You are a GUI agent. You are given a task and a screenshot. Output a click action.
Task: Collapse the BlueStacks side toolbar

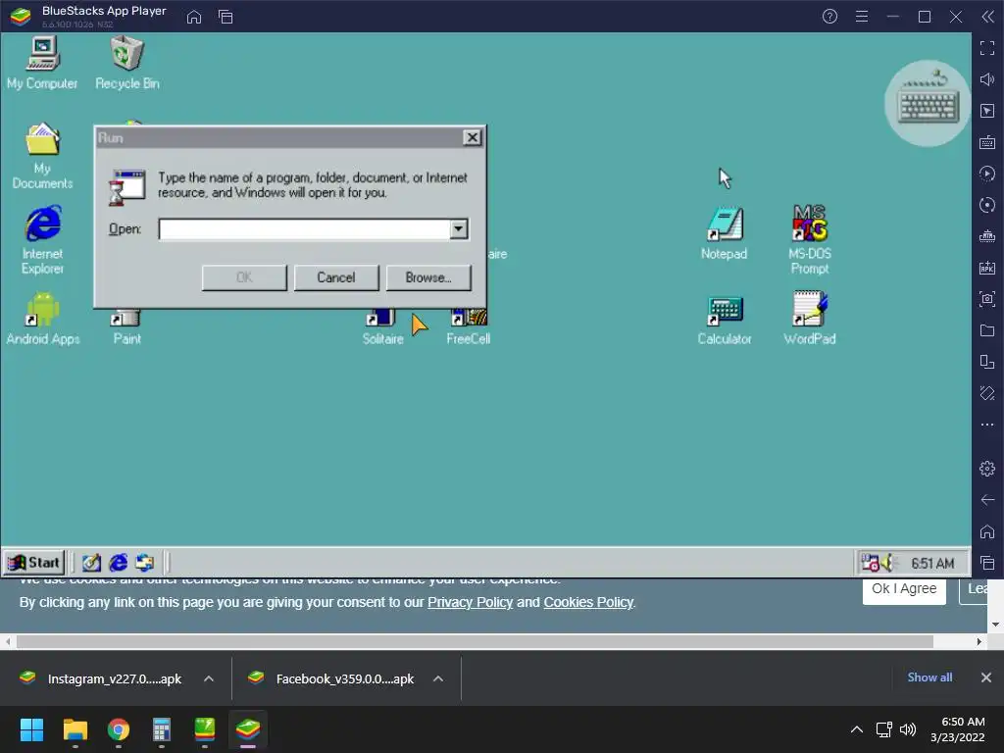pos(987,17)
